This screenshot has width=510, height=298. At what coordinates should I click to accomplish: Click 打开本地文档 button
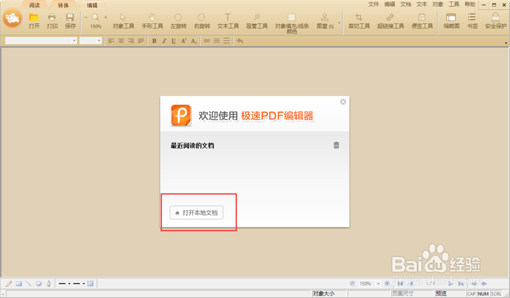(196, 212)
